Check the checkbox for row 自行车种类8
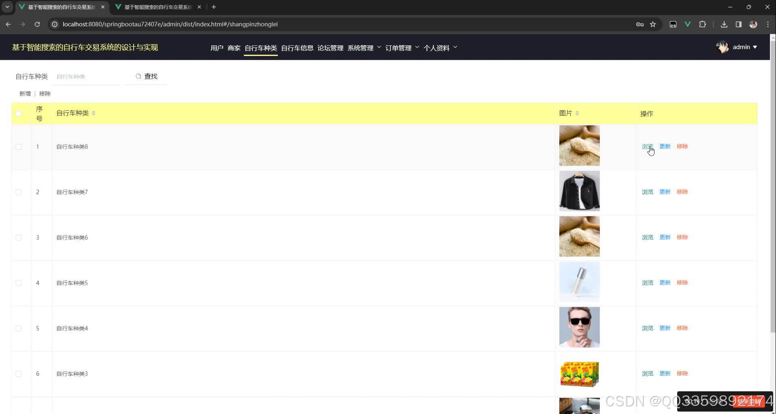Viewport: 776px width, 414px height. (x=19, y=147)
